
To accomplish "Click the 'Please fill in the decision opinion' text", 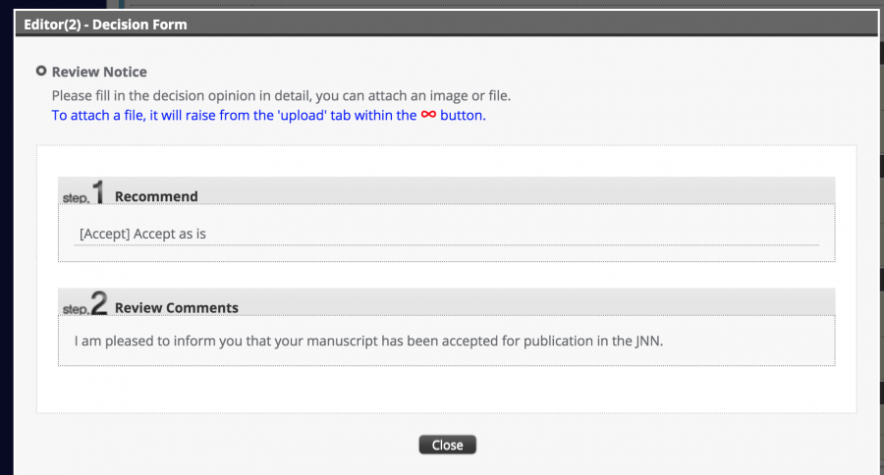I will (281, 95).
